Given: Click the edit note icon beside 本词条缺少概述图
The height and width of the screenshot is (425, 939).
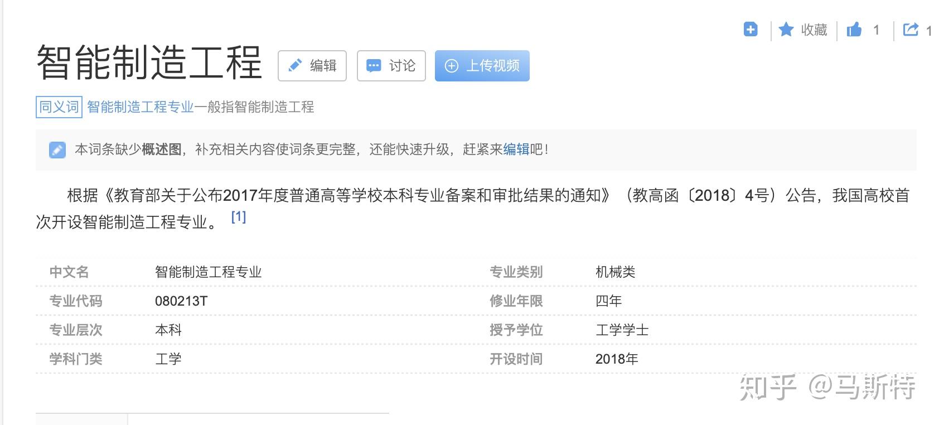Looking at the screenshot, I should tap(57, 149).
